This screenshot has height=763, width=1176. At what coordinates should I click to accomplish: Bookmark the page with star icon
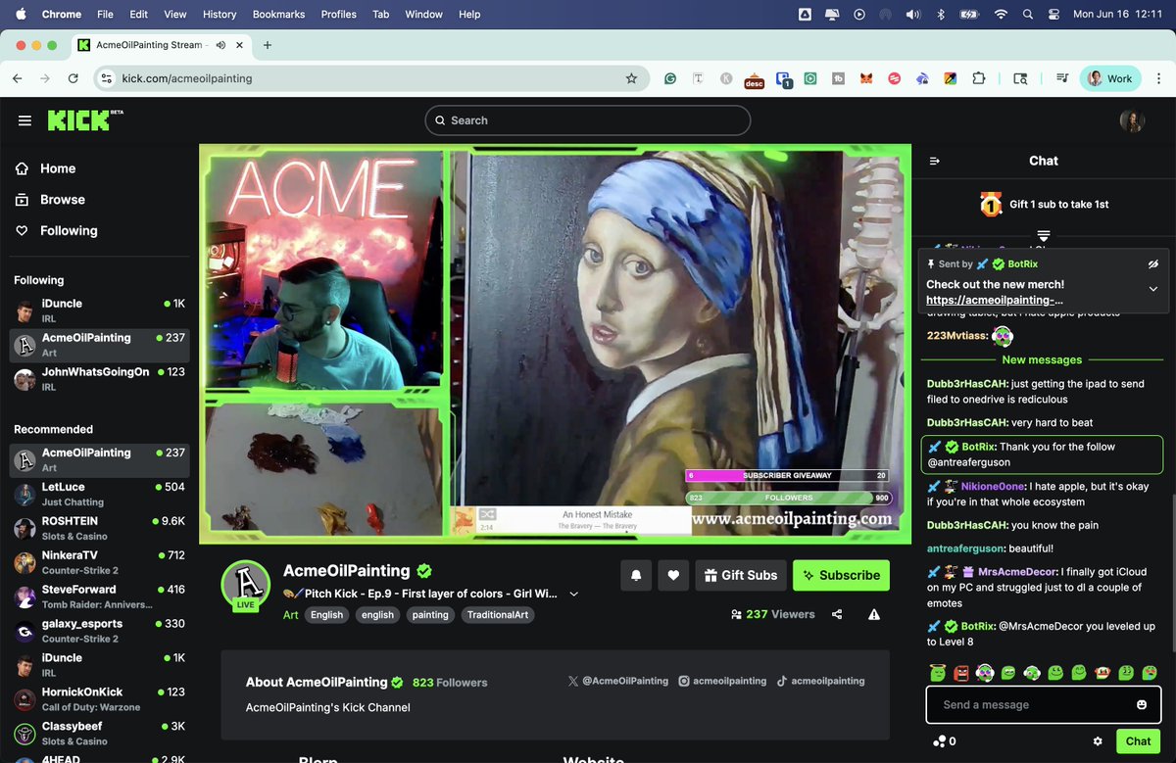click(x=631, y=78)
